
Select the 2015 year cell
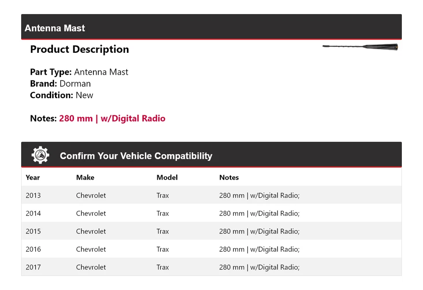click(x=33, y=231)
